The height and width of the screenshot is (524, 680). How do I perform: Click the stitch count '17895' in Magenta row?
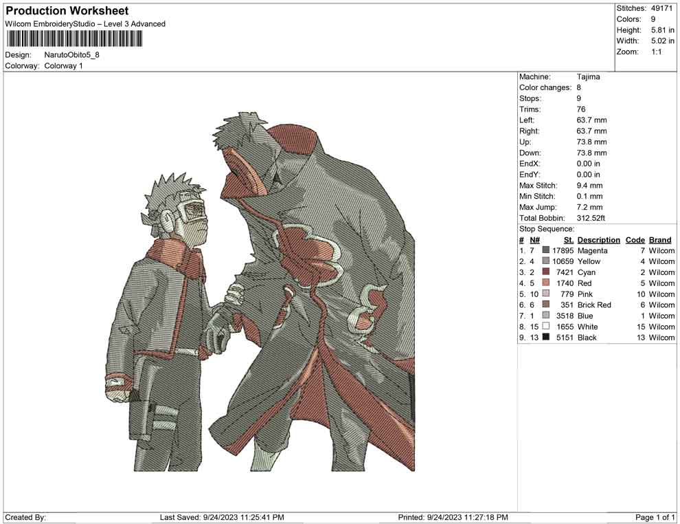[563, 250]
